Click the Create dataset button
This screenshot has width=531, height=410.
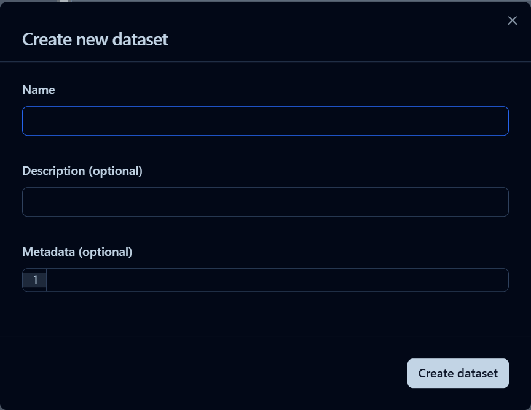coord(458,373)
